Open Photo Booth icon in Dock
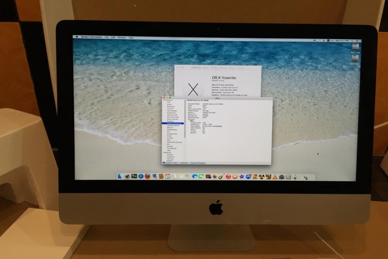Screen dimensions: 388x259 209,177
